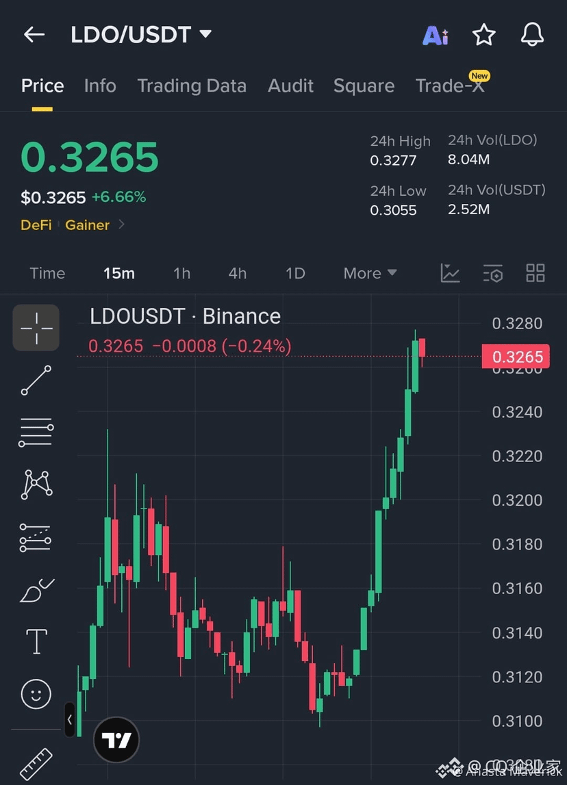
Task: Tap the 24h Low value 0.3055
Action: 393,210
